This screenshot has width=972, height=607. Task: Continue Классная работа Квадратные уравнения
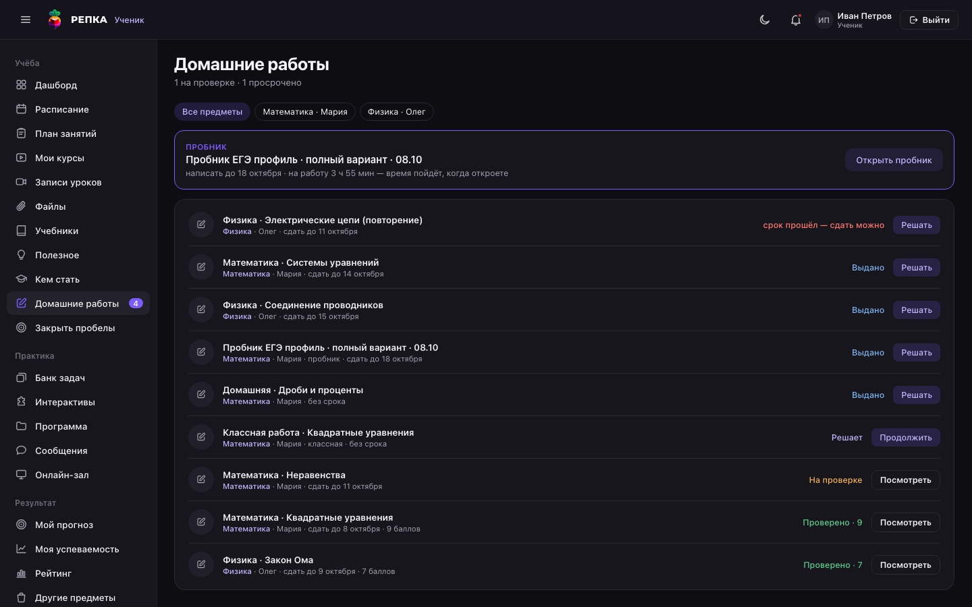tap(905, 438)
